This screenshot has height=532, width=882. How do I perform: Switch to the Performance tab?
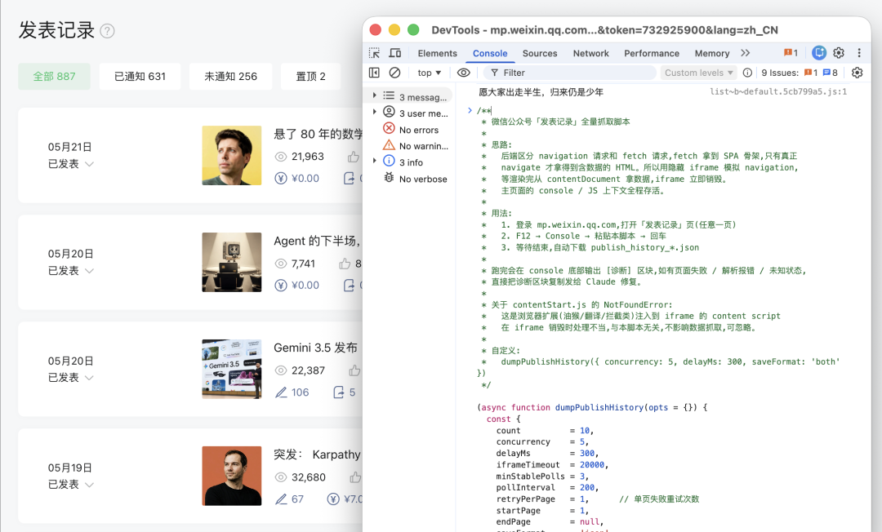652,53
